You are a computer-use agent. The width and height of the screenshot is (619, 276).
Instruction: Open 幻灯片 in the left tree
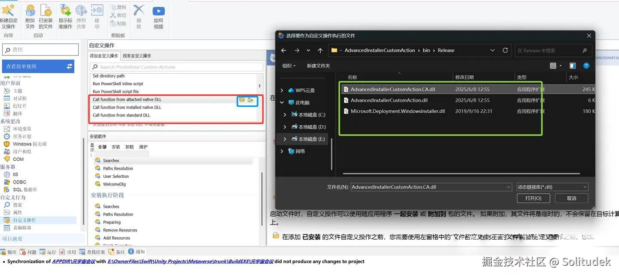[x=20, y=106]
